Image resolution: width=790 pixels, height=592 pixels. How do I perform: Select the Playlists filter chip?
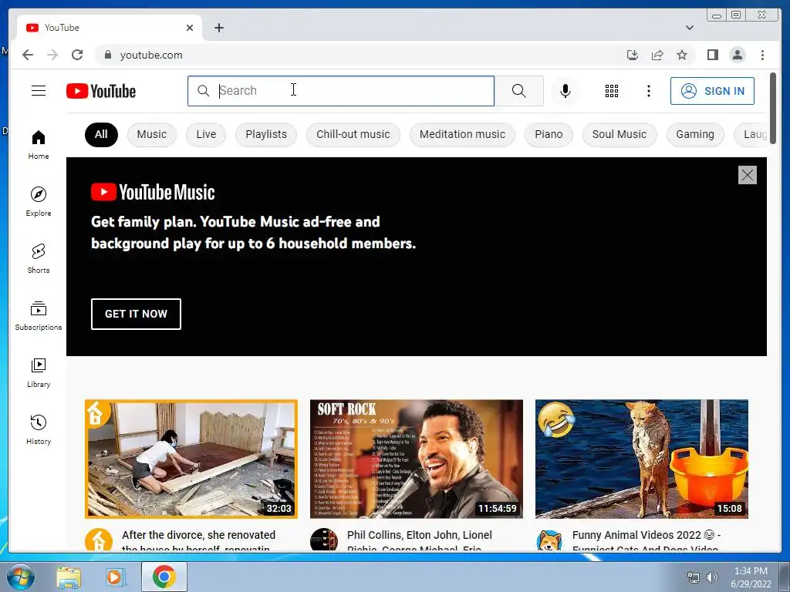click(x=266, y=134)
